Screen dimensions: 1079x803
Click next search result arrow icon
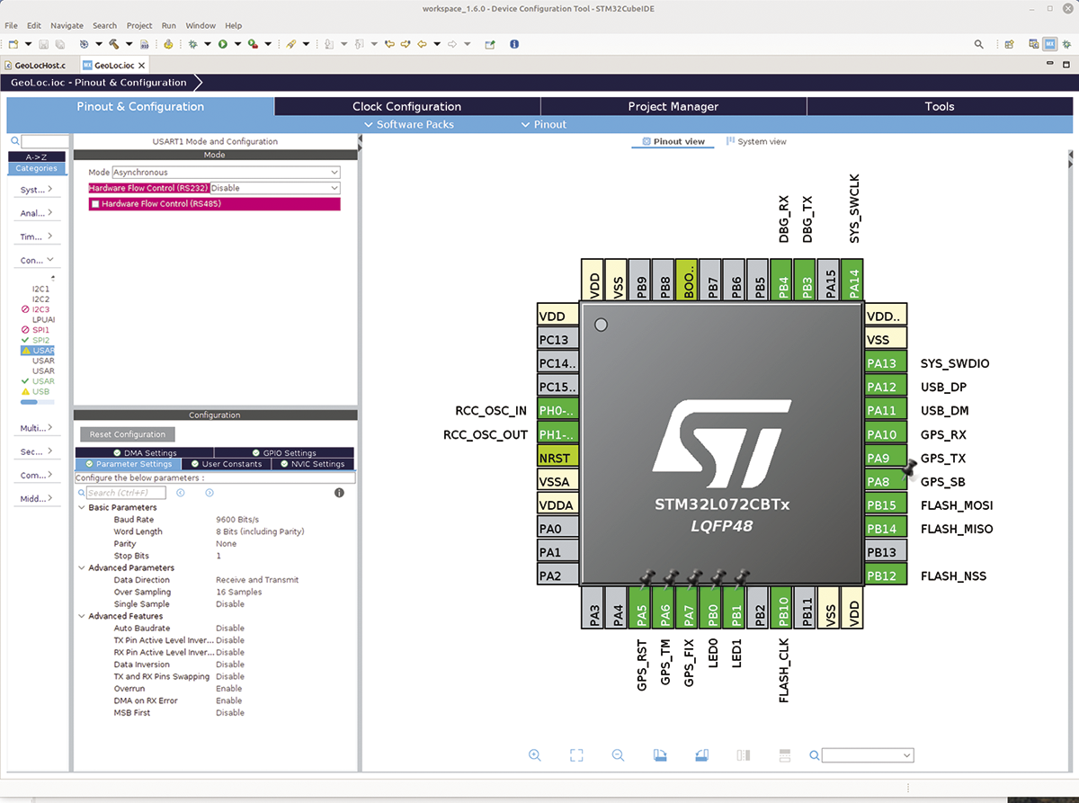click(x=209, y=493)
